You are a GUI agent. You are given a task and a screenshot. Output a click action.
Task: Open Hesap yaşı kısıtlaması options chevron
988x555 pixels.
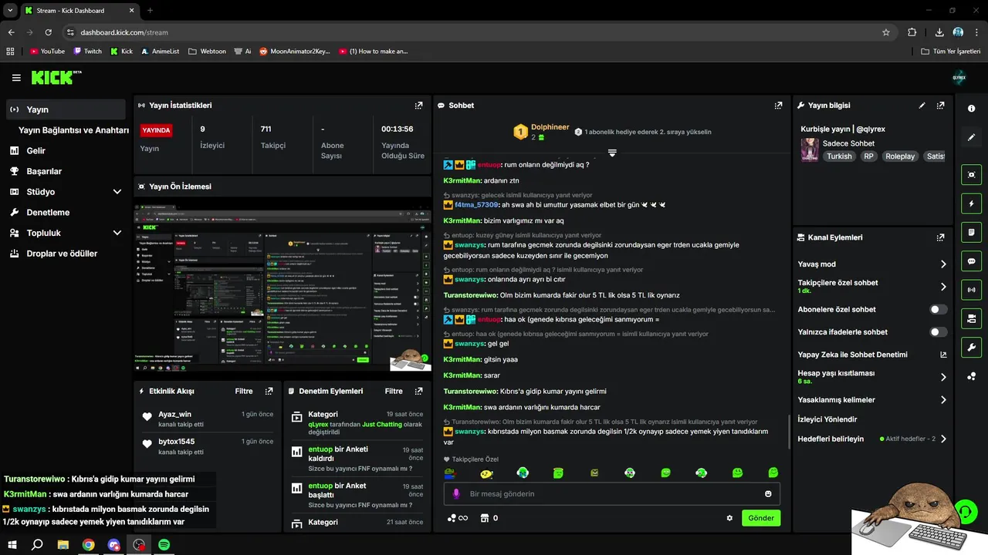pos(943,377)
